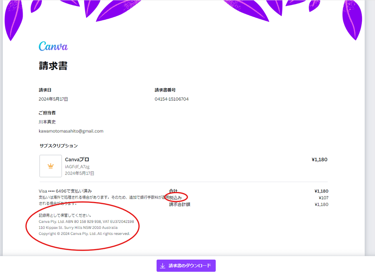Screen dimensions: 375x272
Task: Select the ¥107 tax amount
Action: pos(323,198)
